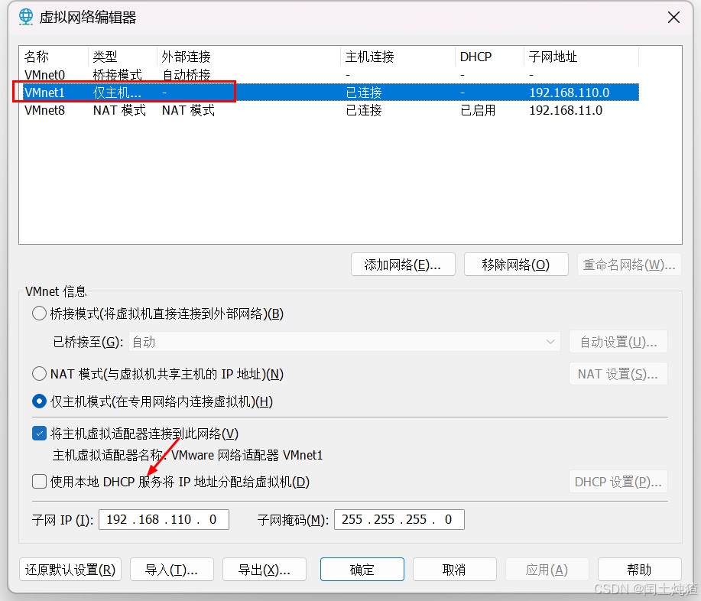This screenshot has width=701, height=601.
Task: Click the 重命名网络(W)... button
Action: click(629, 265)
